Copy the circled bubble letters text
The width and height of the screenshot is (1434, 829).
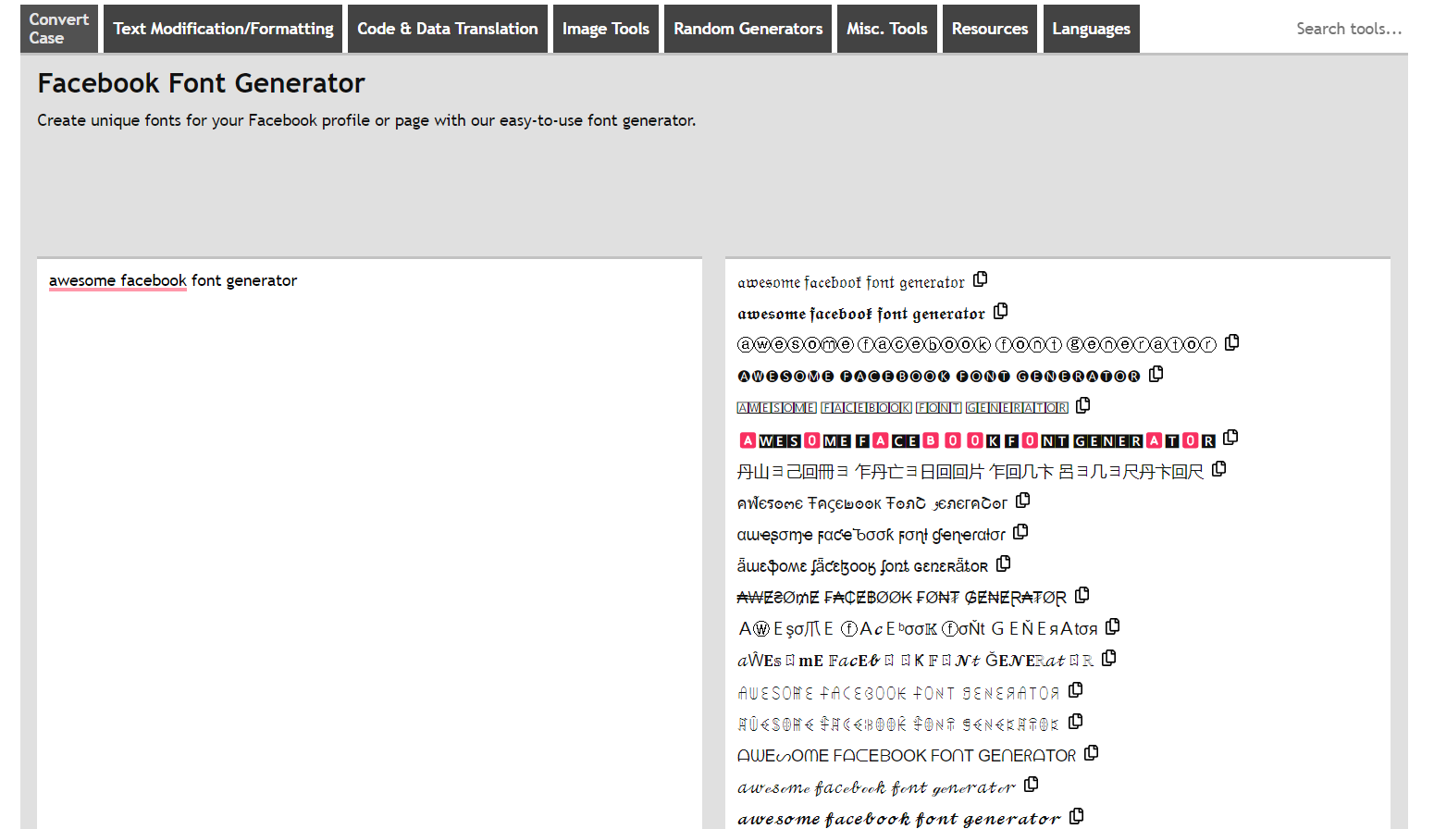[x=1230, y=341]
